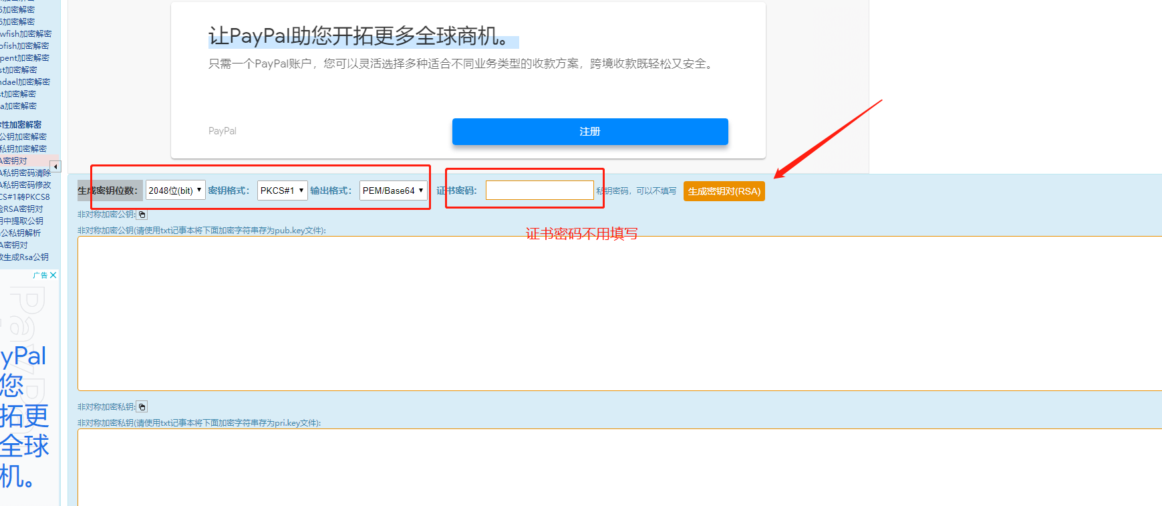
Task: Open the 私钥加密解密 sidebar link
Action: [23, 148]
